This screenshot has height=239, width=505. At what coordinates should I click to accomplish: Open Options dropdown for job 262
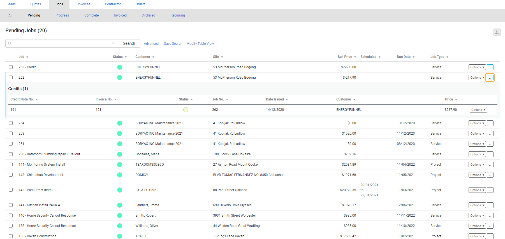point(477,78)
